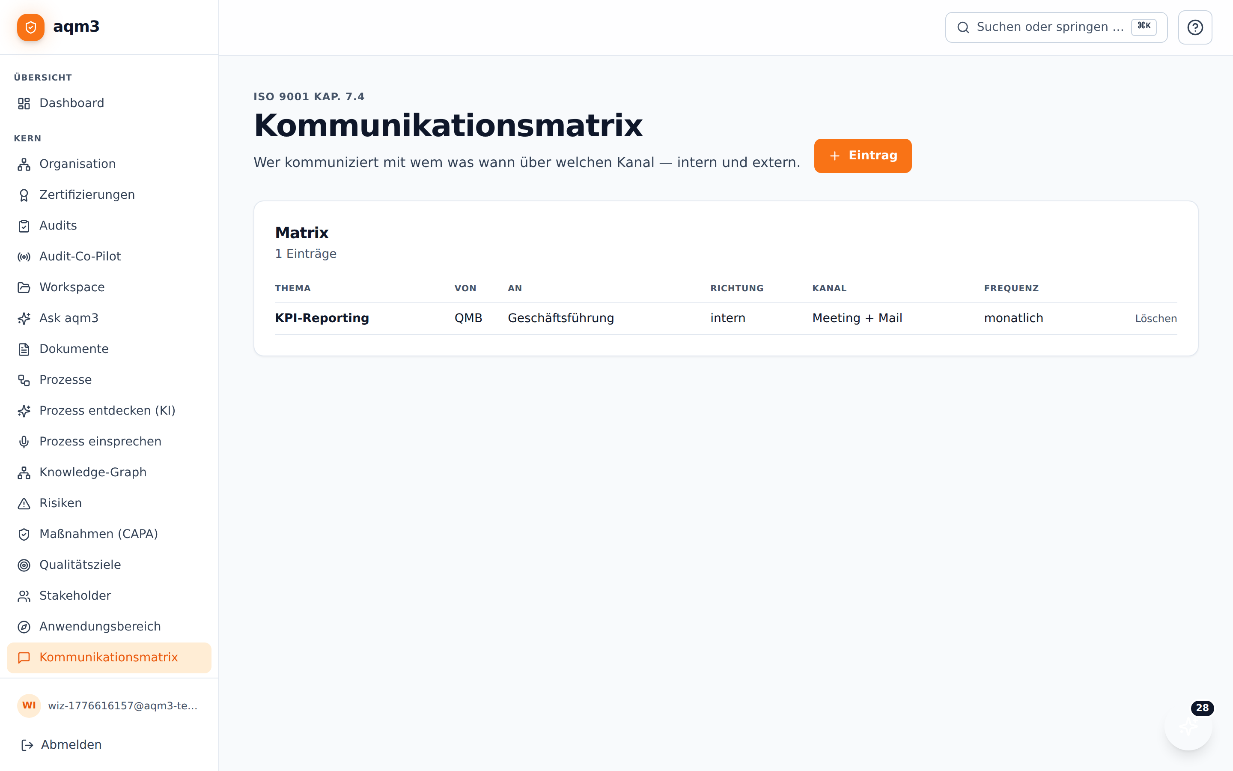Open the Dashboard menu item
Image resolution: width=1233 pixels, height=771 pixels.
tap(109, 104)
